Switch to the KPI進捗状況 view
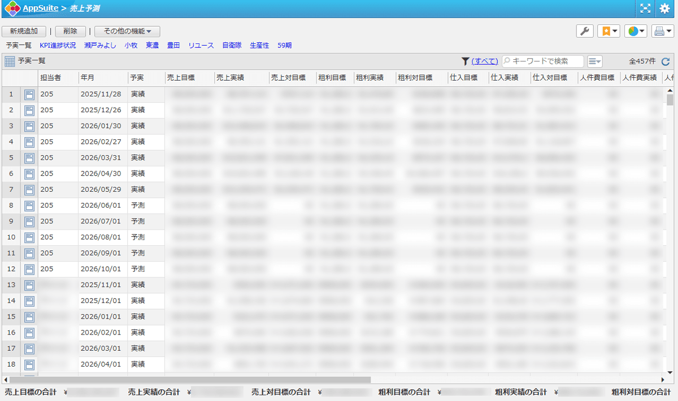The image size is (678, 401). tap(58, 45)
